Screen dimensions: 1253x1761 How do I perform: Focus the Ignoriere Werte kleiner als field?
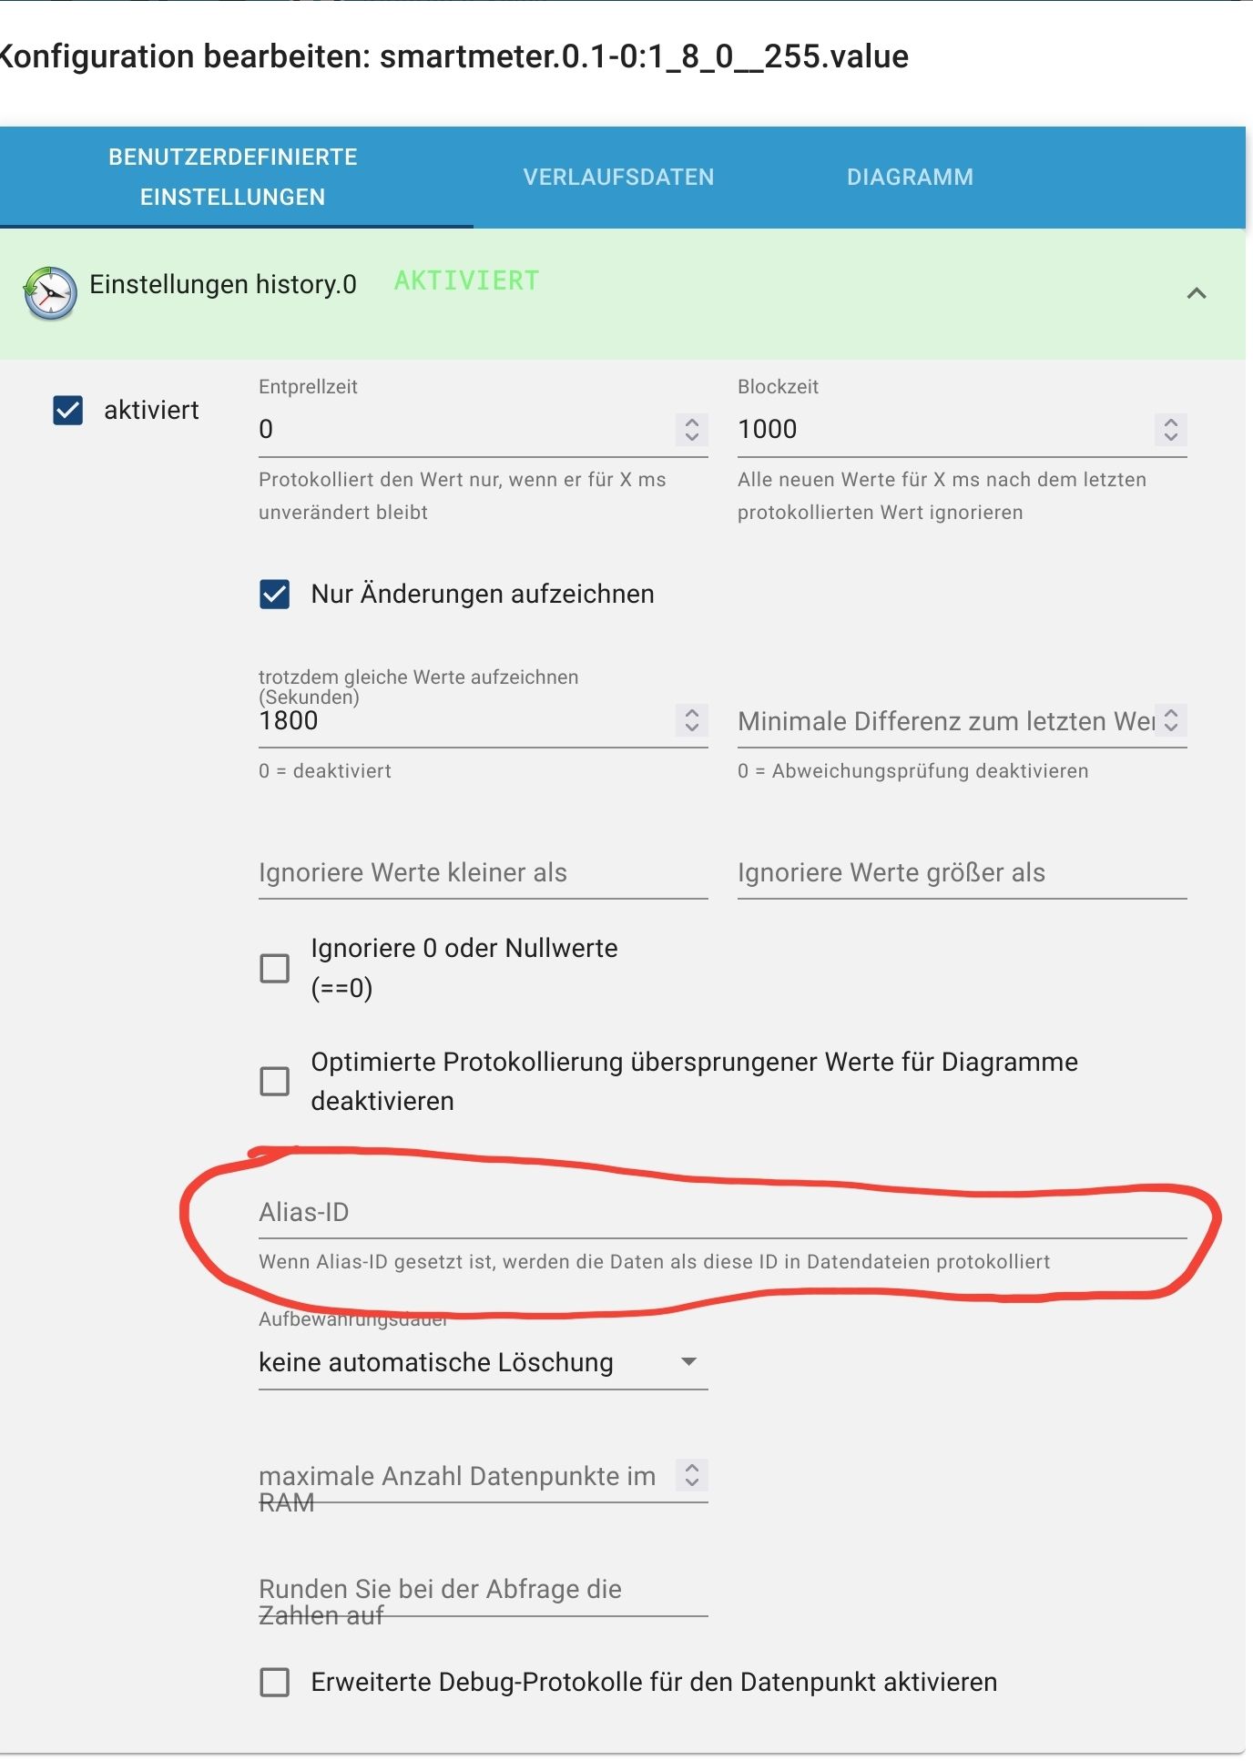[484, 873]
